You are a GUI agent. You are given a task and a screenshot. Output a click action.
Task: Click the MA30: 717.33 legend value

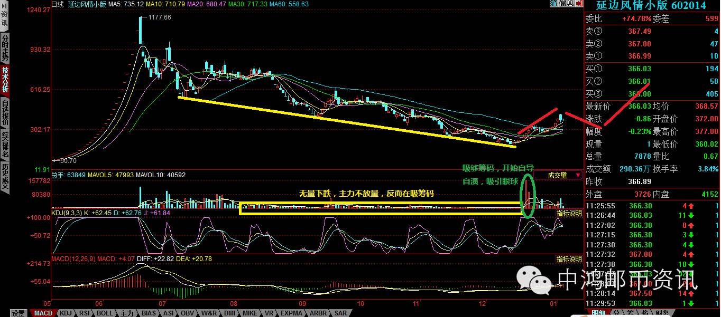248,4
